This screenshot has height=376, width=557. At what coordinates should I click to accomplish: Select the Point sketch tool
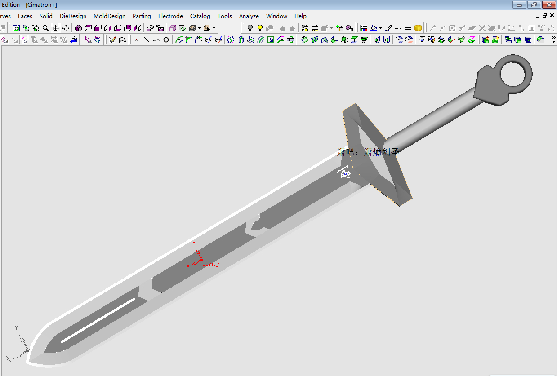click(x=137, y=40)
